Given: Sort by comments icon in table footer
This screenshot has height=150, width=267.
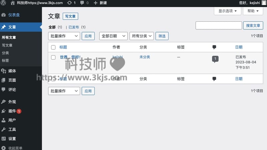Looking at the screenshot, I should pos(214,79).
